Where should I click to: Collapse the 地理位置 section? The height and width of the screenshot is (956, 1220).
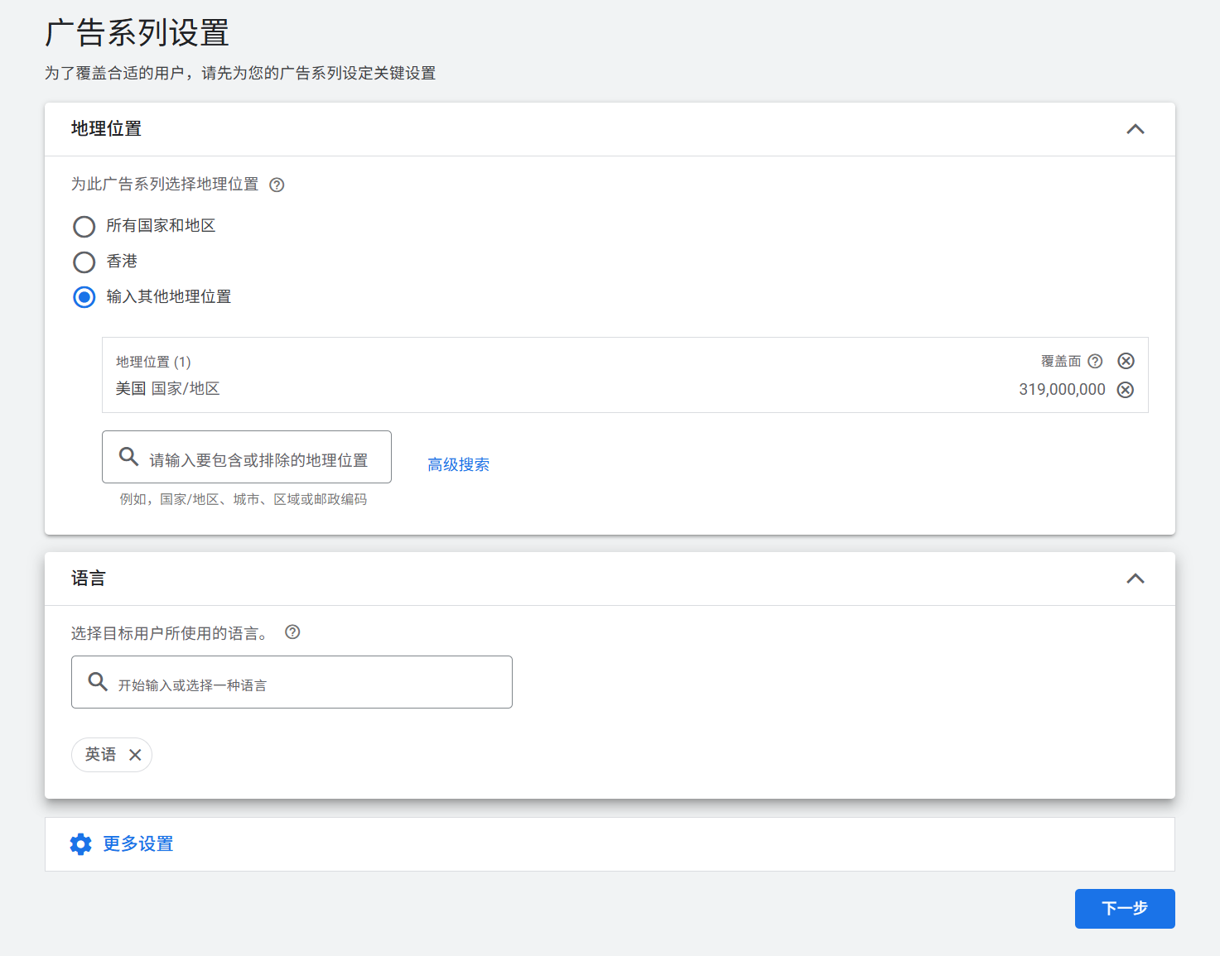1136,129
